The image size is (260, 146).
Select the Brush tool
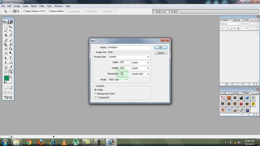point(11,41)
